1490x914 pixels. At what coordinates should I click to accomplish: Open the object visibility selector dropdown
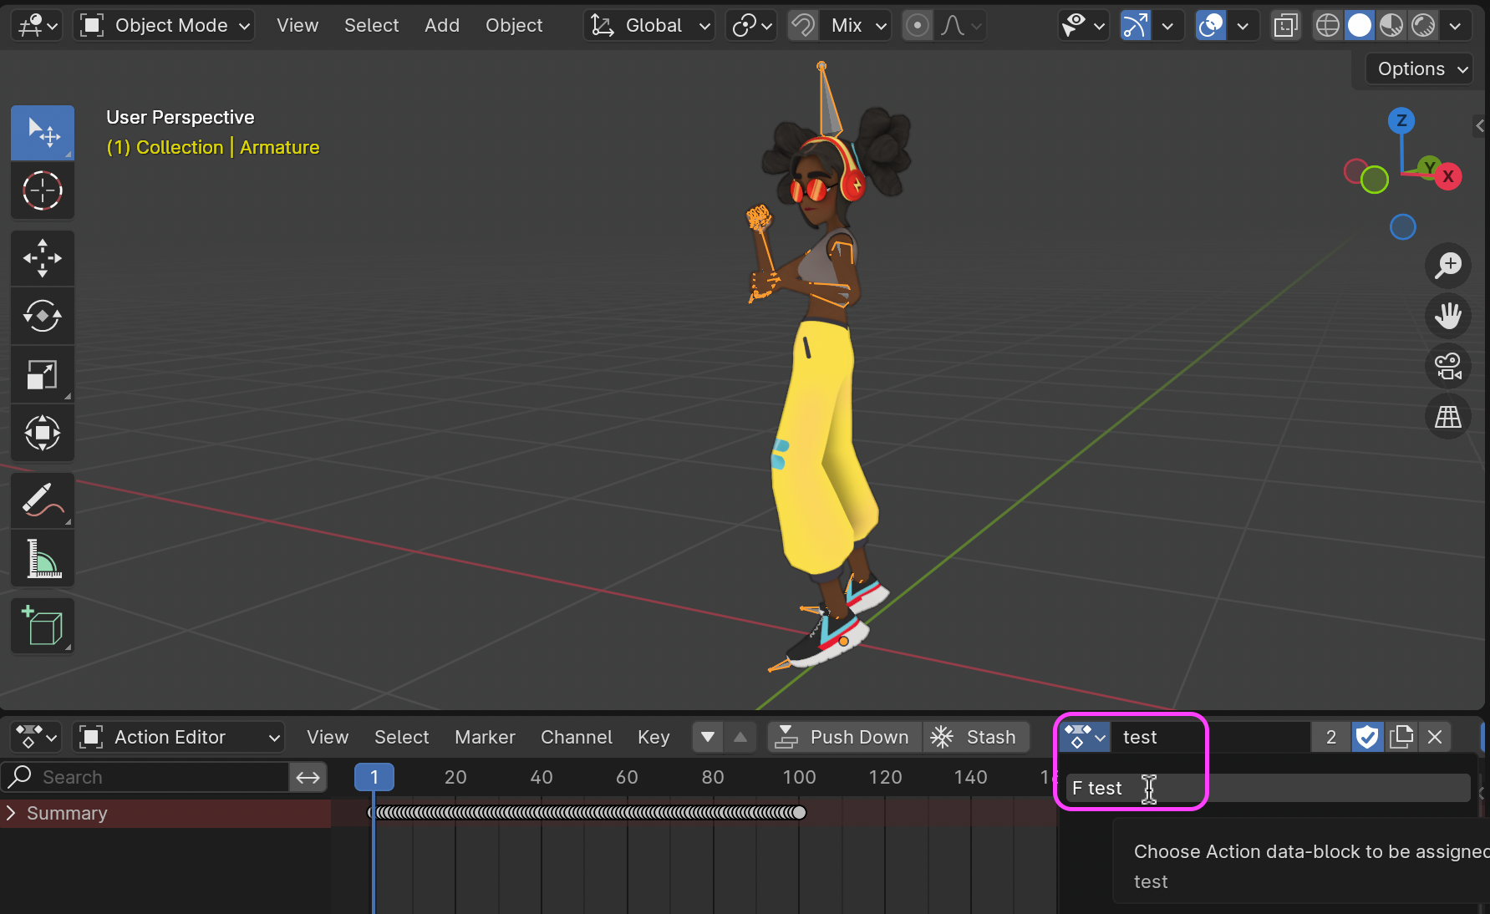[x=1082, y=26]
